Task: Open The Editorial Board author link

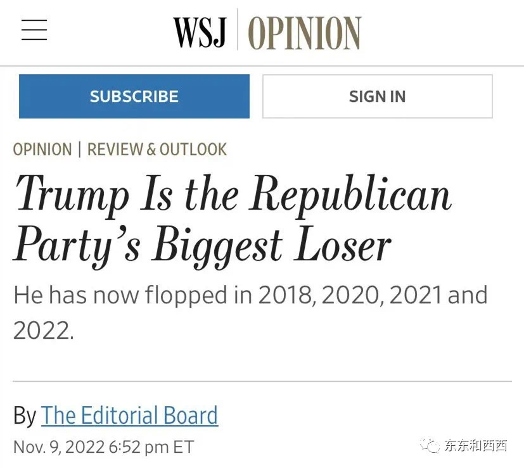Action: pos(129,415)
